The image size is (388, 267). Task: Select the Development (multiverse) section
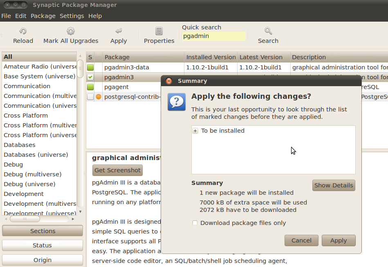(x=39, y=204)
